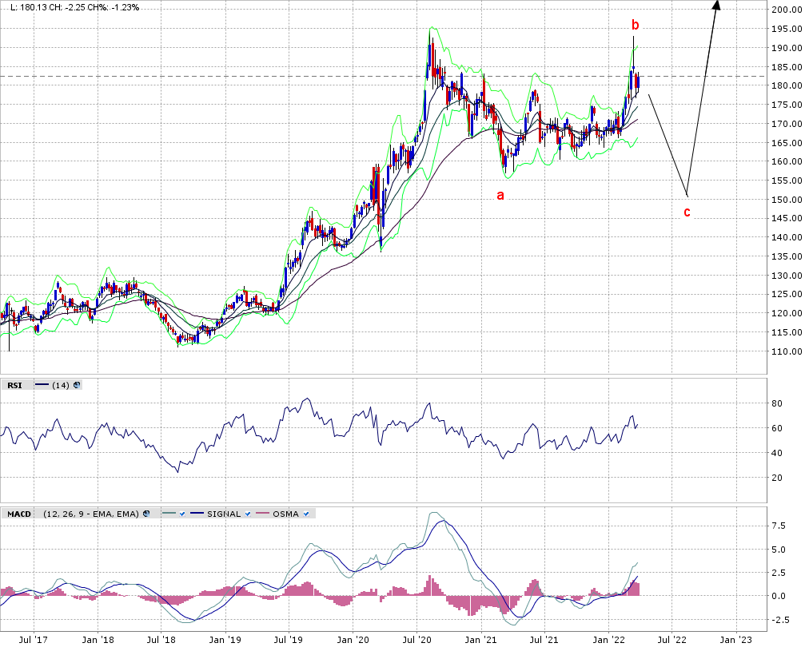
Task: Select the MACD panel label
Action: click(x=19, y=514)
